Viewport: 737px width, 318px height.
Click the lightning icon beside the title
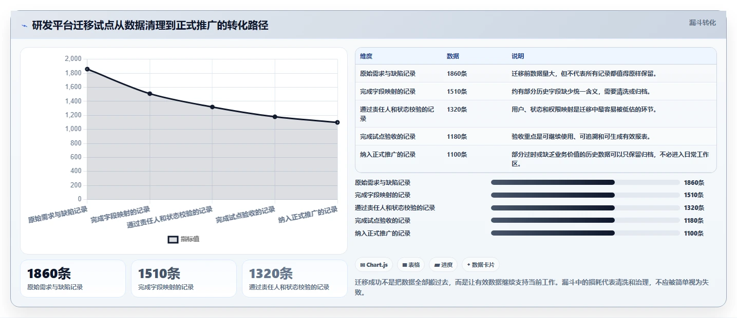point(24,26)
